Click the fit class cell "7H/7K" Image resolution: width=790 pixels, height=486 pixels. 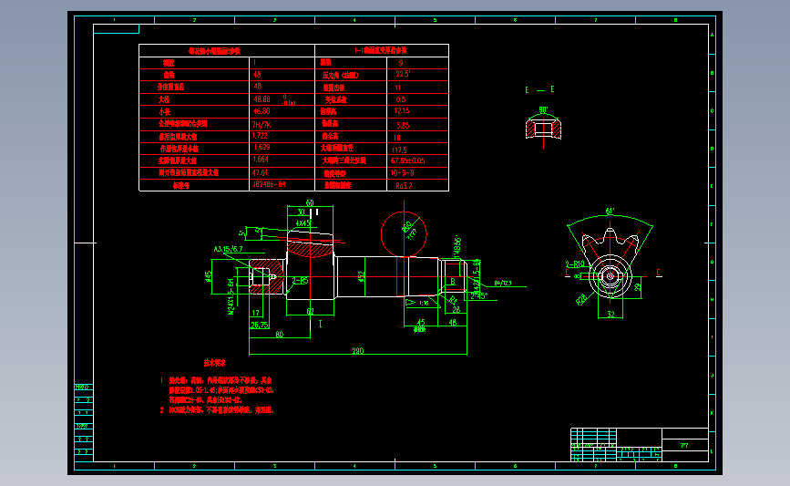pos(262,125)
